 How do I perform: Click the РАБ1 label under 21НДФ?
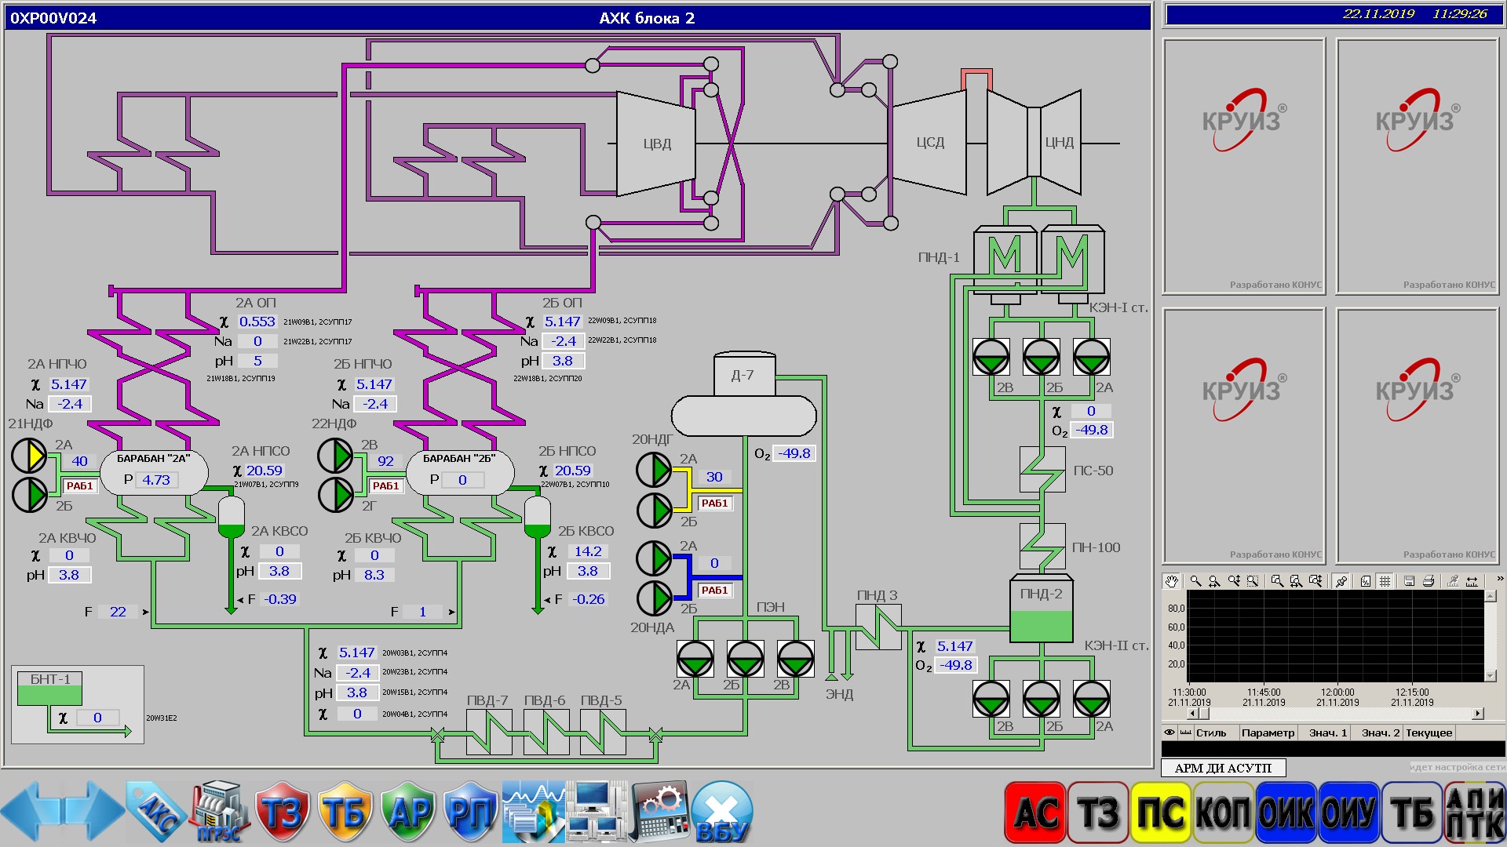[x=80, y=486]
